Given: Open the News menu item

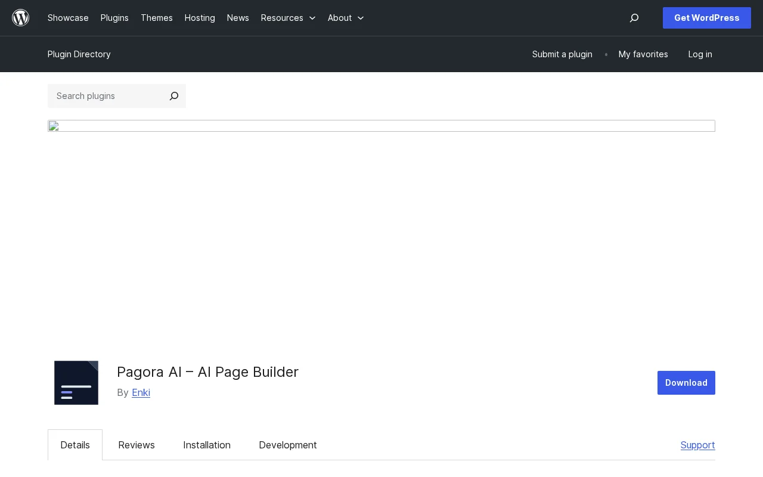Looking at the screenshot, I should tap(238, 18).
